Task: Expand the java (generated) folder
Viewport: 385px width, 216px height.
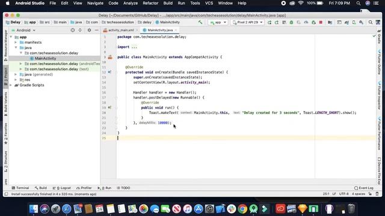Action: pos(16,74)
